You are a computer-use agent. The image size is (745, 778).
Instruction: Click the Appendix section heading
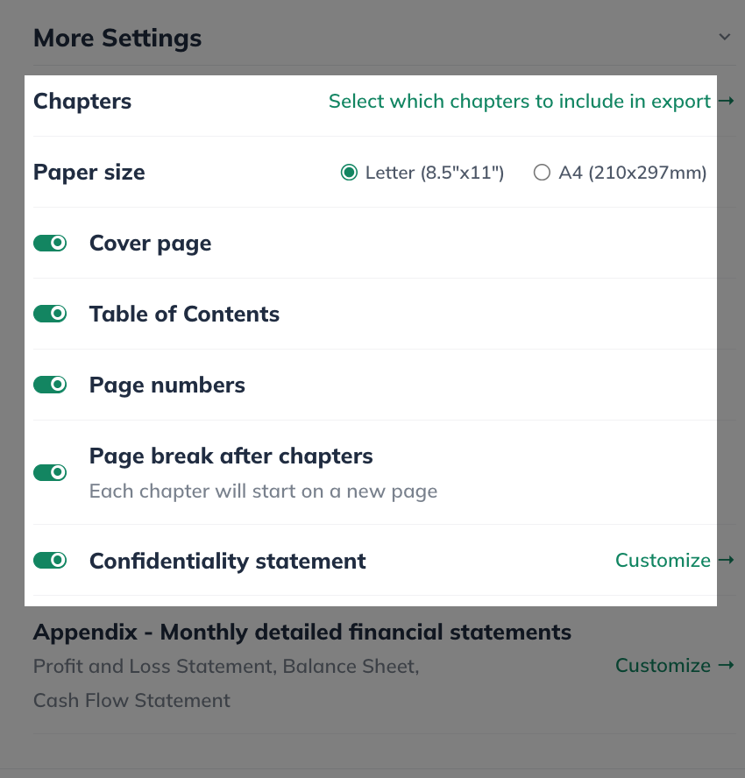pos(302,632)
